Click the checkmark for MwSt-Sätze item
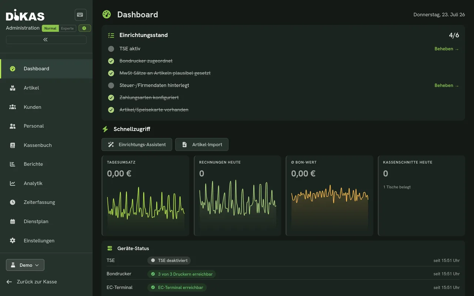The width and height of the screenshot is (474, 296). click(x=111, y=73)
